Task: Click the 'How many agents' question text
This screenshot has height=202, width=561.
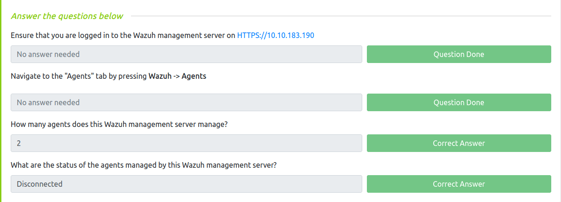Action: pos(119,125)
